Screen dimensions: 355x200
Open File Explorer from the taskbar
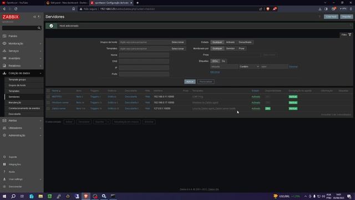[x=40, y=196]
